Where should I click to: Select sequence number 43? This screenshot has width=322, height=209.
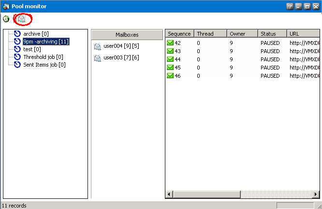click(x=177, y=51)
